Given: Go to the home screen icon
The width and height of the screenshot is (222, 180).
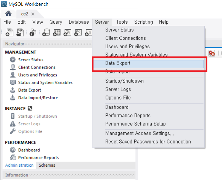Looking at the screenshot, I should pos(8,14).
